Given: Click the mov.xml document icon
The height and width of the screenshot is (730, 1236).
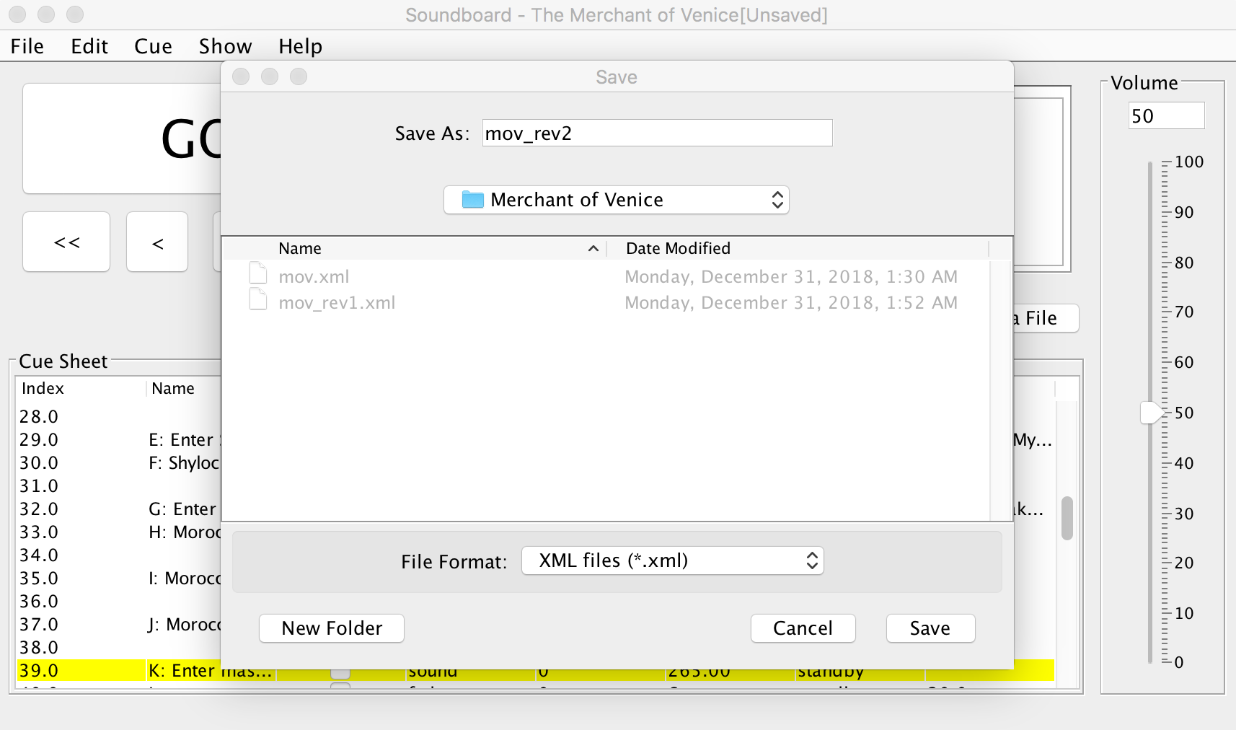Looking at the screenshot, I should pyautogui.click(x=258, y=273).
